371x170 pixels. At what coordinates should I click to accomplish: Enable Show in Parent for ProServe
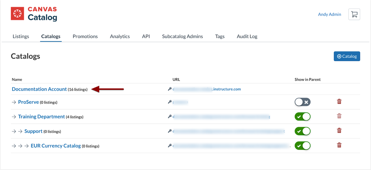[302, 102]
